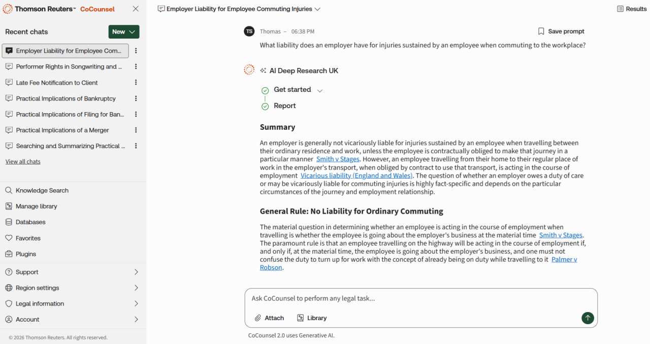This screenshot has height=344, width=650.
Task: Open the Palmer v Robson case link
Action: point(564,259)
